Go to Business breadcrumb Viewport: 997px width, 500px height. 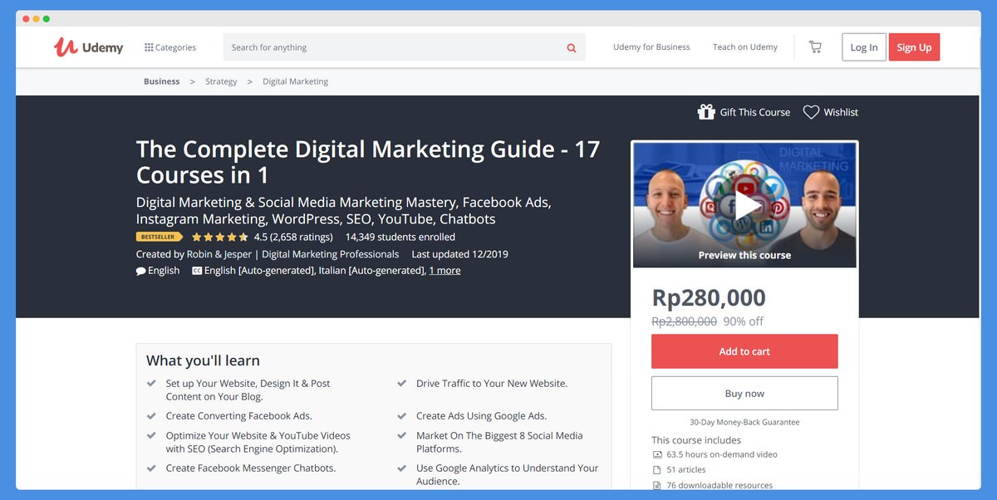pos(161,81)
